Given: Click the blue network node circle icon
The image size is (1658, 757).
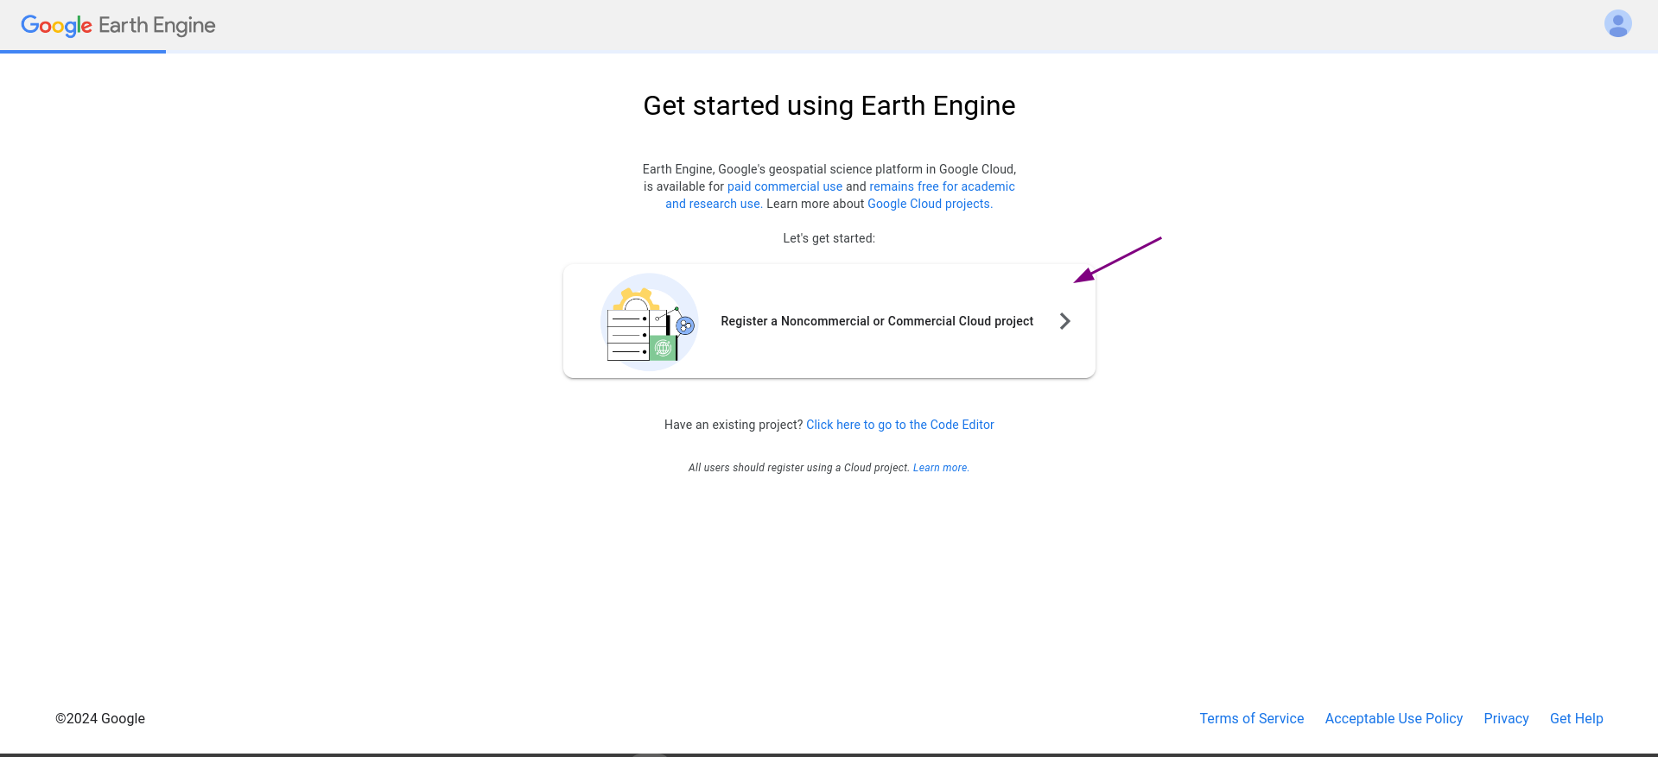Looking at the screenshot, I should 685,325.
